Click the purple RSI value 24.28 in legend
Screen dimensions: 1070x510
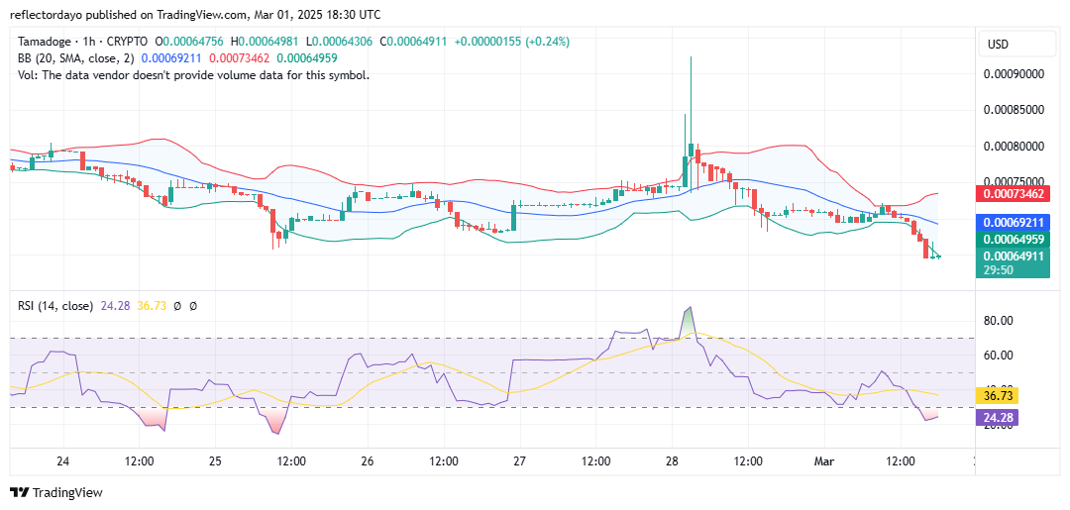[x=113, y=307]
